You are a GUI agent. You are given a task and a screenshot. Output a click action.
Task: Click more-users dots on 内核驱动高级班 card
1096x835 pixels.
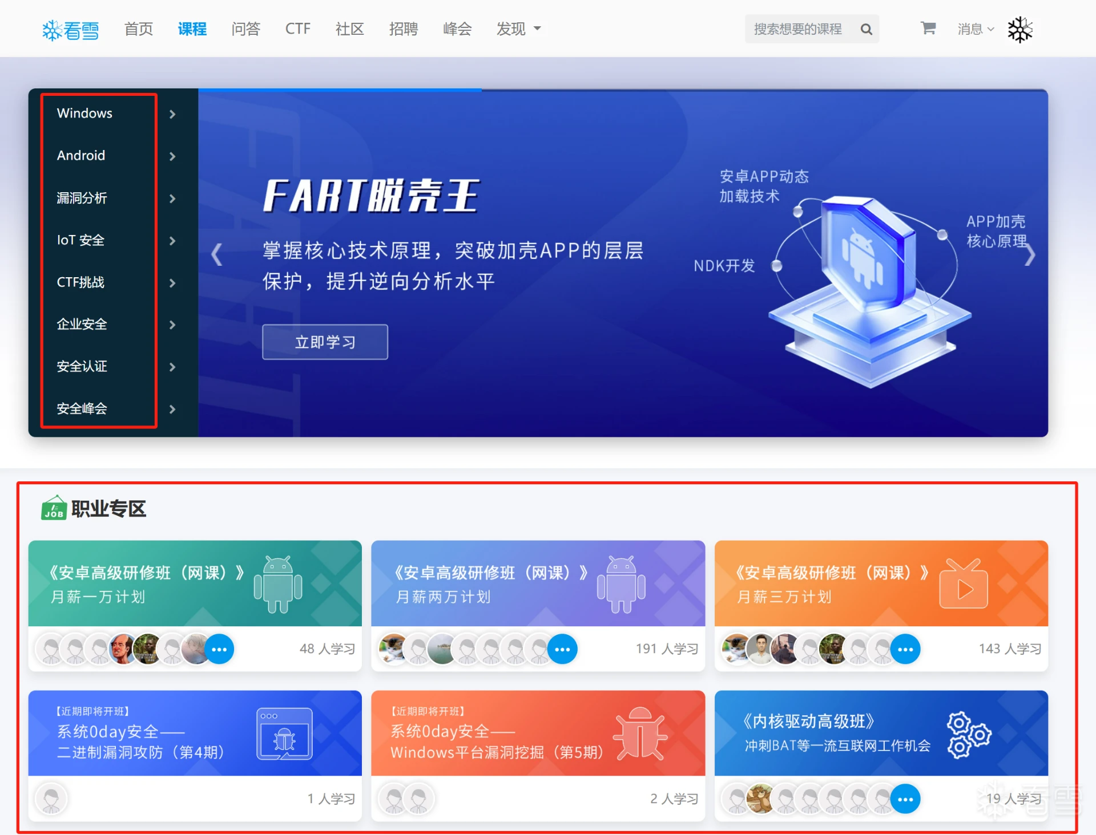(x=905, y=799)
